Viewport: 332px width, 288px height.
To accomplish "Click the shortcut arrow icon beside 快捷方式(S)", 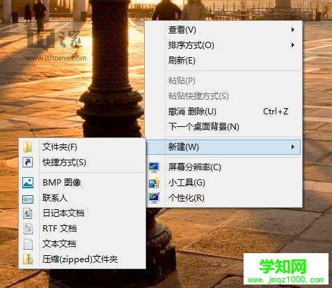I will [28, 162].
